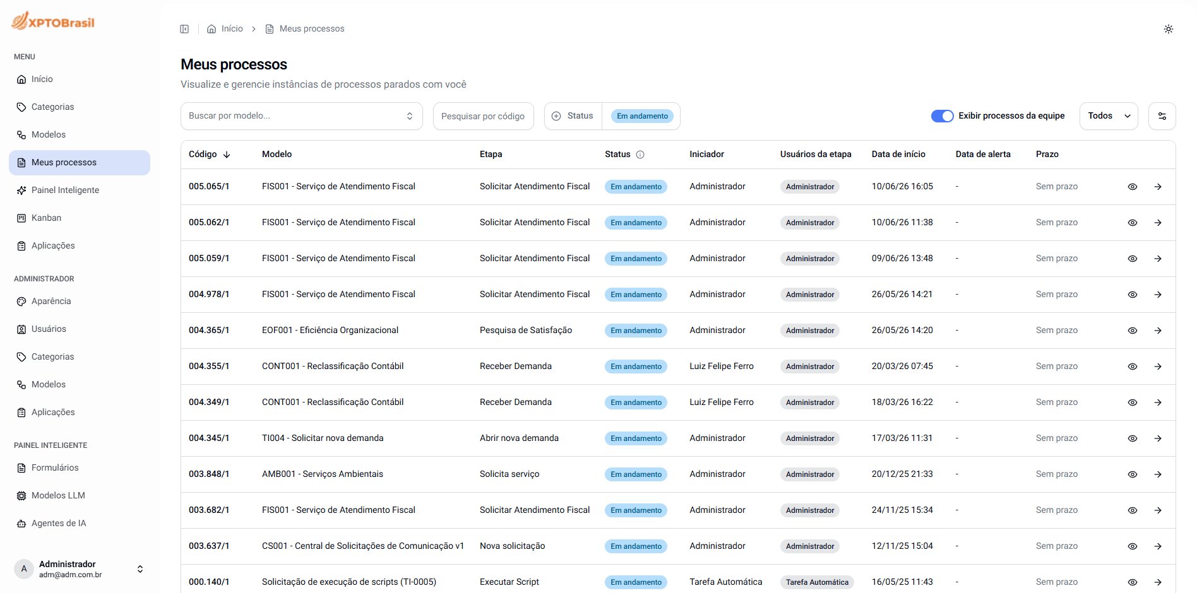Open process 005.065/1 with arrow icon

(1158, 187)
